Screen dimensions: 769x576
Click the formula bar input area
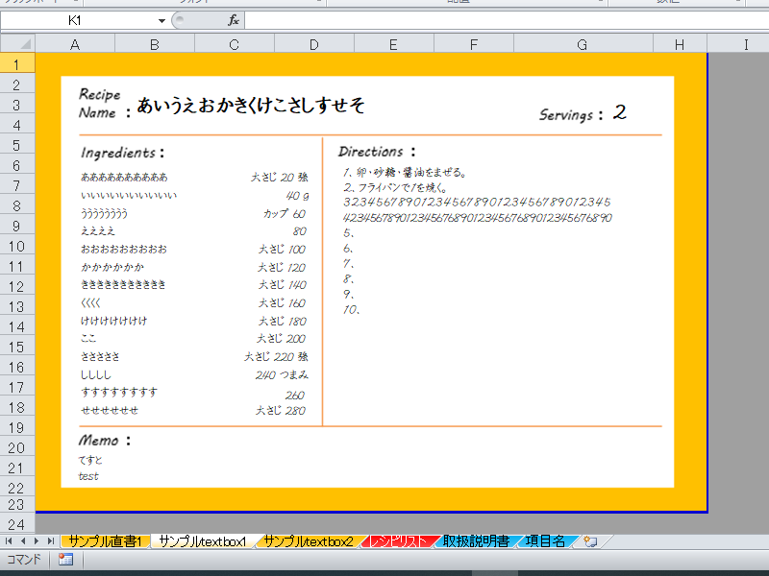507,20
